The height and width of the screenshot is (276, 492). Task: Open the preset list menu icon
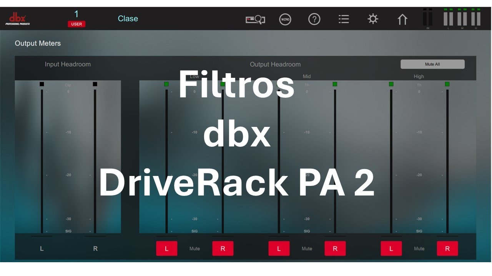[344, 19]
